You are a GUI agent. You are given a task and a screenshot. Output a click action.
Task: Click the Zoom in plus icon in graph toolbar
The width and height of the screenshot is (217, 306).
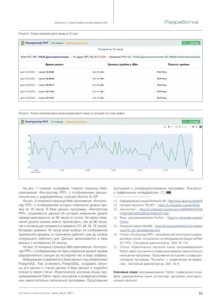point(176,127)
